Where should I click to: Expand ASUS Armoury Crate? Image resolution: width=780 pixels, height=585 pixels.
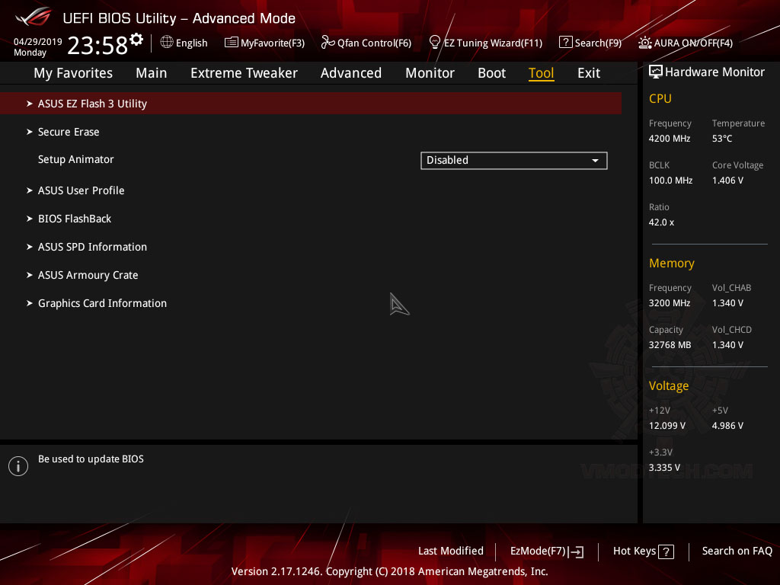pyautogui.click(x=88, y=275)
